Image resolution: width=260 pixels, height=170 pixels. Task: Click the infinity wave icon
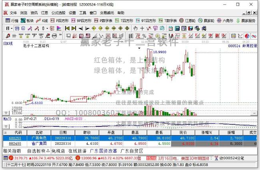click(x=254, y=36)
